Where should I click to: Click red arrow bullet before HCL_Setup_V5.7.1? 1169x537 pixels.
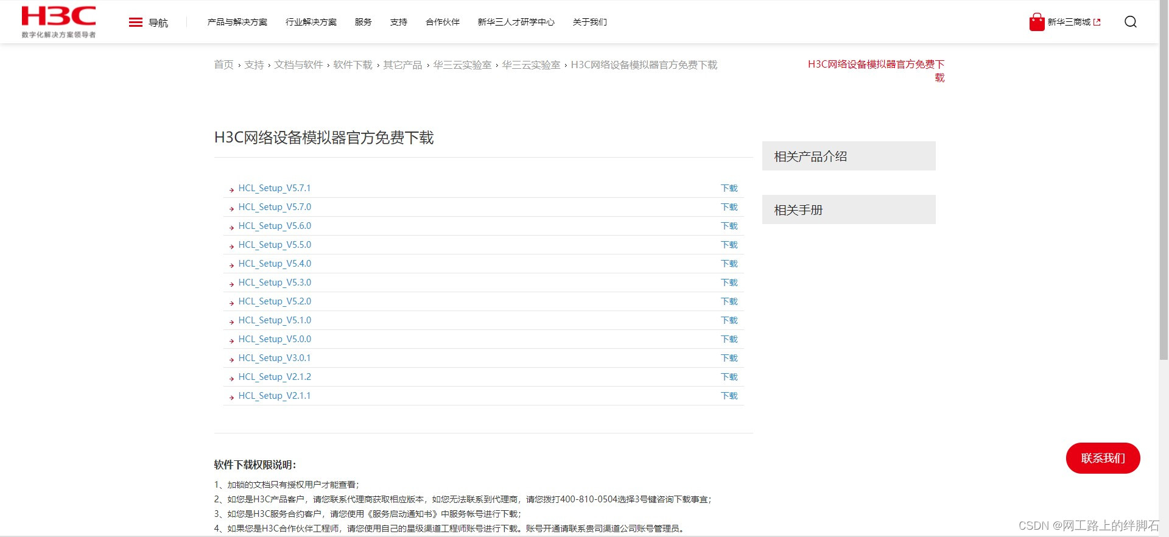[x=231, y=190]
